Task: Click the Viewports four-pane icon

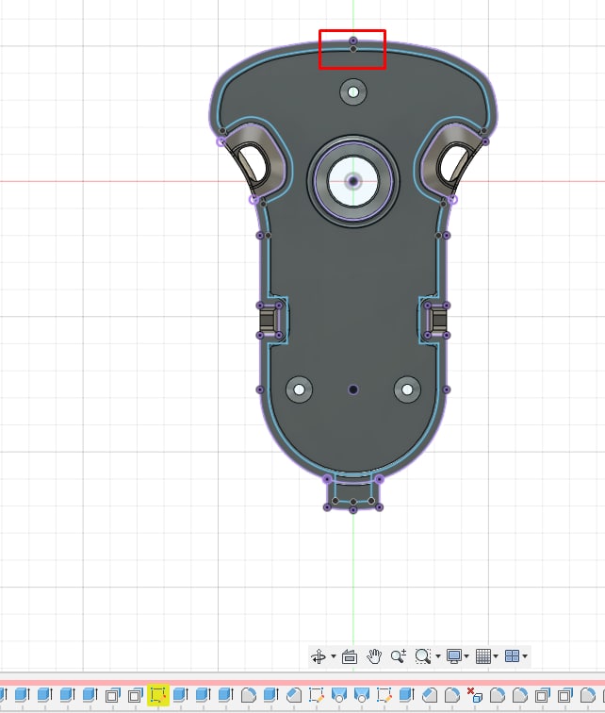Action: coord(512,656)
